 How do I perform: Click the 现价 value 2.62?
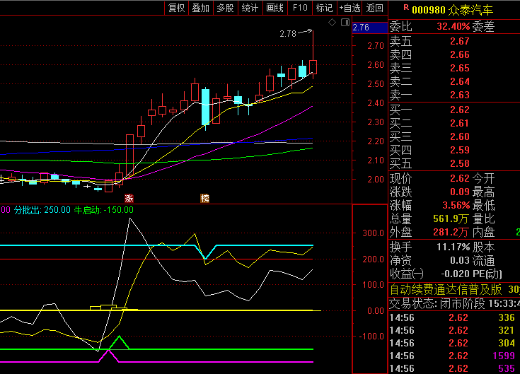click(460, 178)
